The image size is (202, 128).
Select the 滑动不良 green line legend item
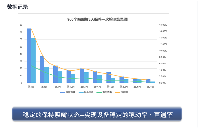107,92
